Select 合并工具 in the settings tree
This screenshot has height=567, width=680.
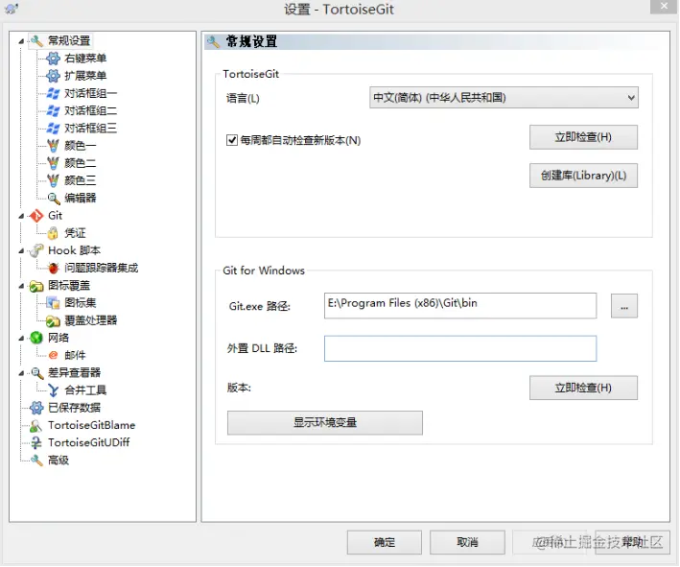85,390
